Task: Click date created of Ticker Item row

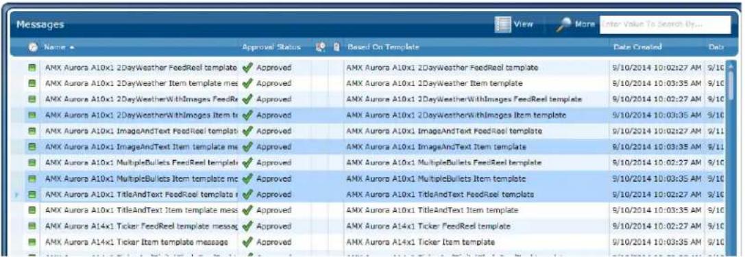Action: point(657,242)
